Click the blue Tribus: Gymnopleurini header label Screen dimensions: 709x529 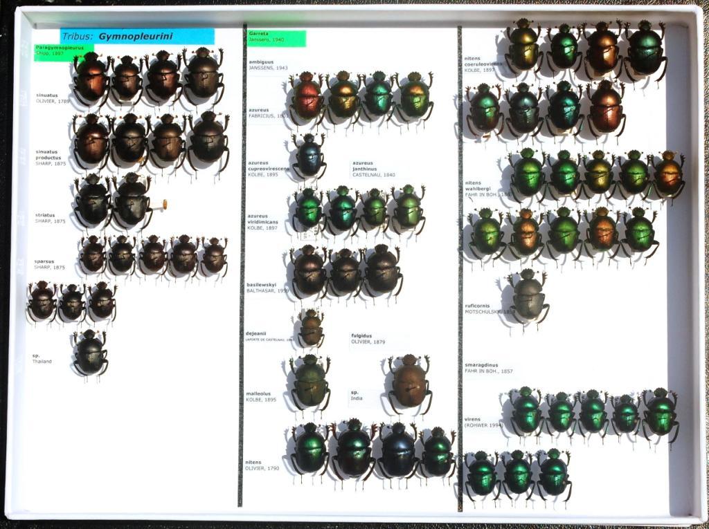coord(137,37)
